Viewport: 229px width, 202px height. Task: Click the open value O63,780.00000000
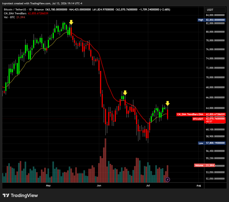[56, 9]
